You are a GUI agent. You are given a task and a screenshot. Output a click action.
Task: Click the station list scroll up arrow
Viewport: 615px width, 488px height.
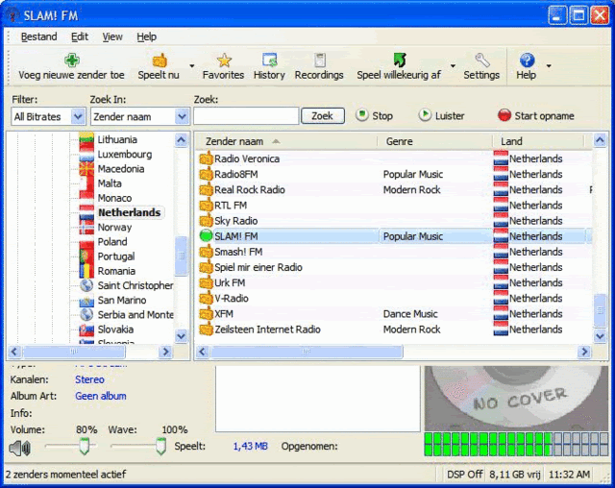(600, 140)
